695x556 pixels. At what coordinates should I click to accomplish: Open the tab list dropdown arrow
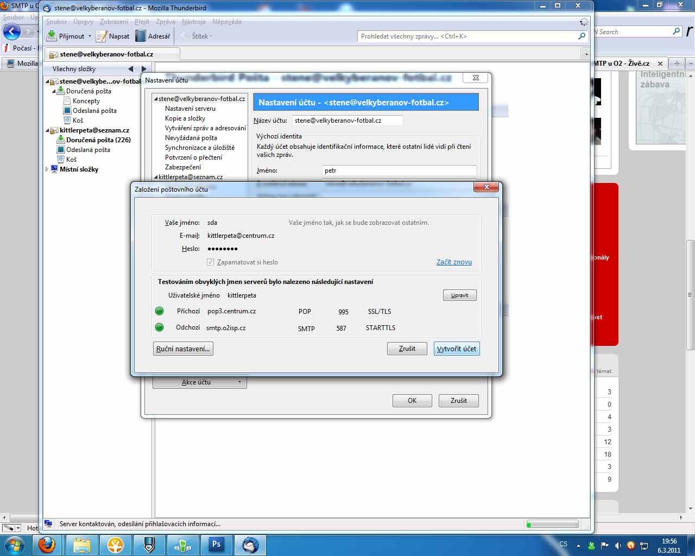586,54
